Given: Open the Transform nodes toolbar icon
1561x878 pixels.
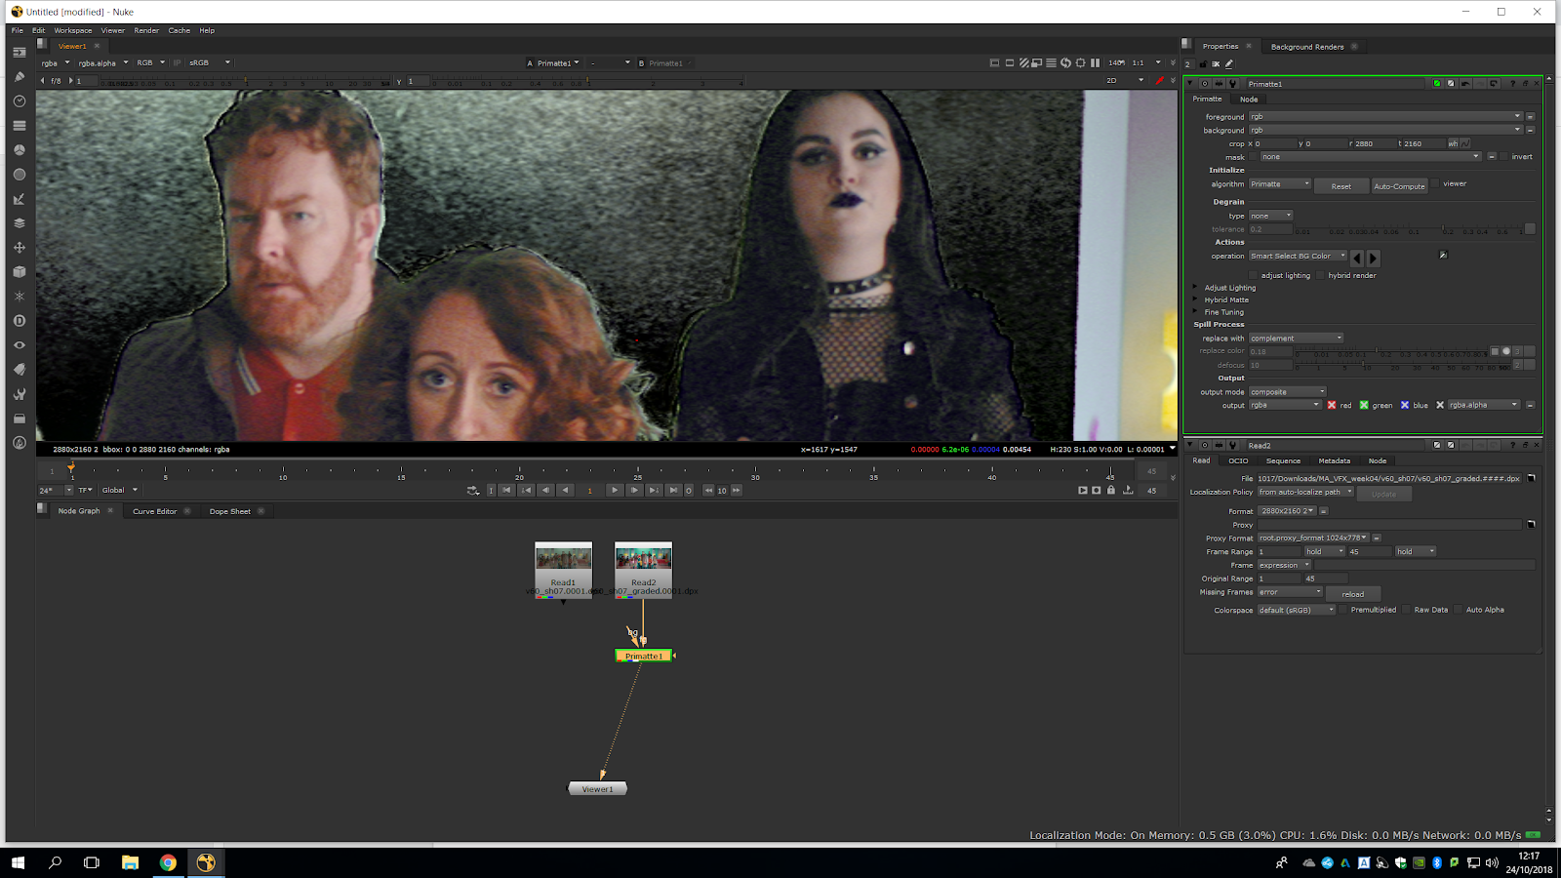Looking at the screenshot, I should point(19,248).
